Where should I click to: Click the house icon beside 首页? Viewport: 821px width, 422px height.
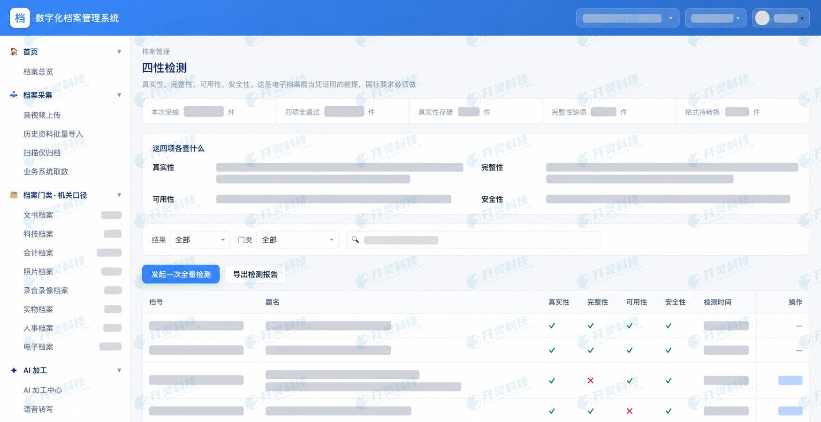14,52
